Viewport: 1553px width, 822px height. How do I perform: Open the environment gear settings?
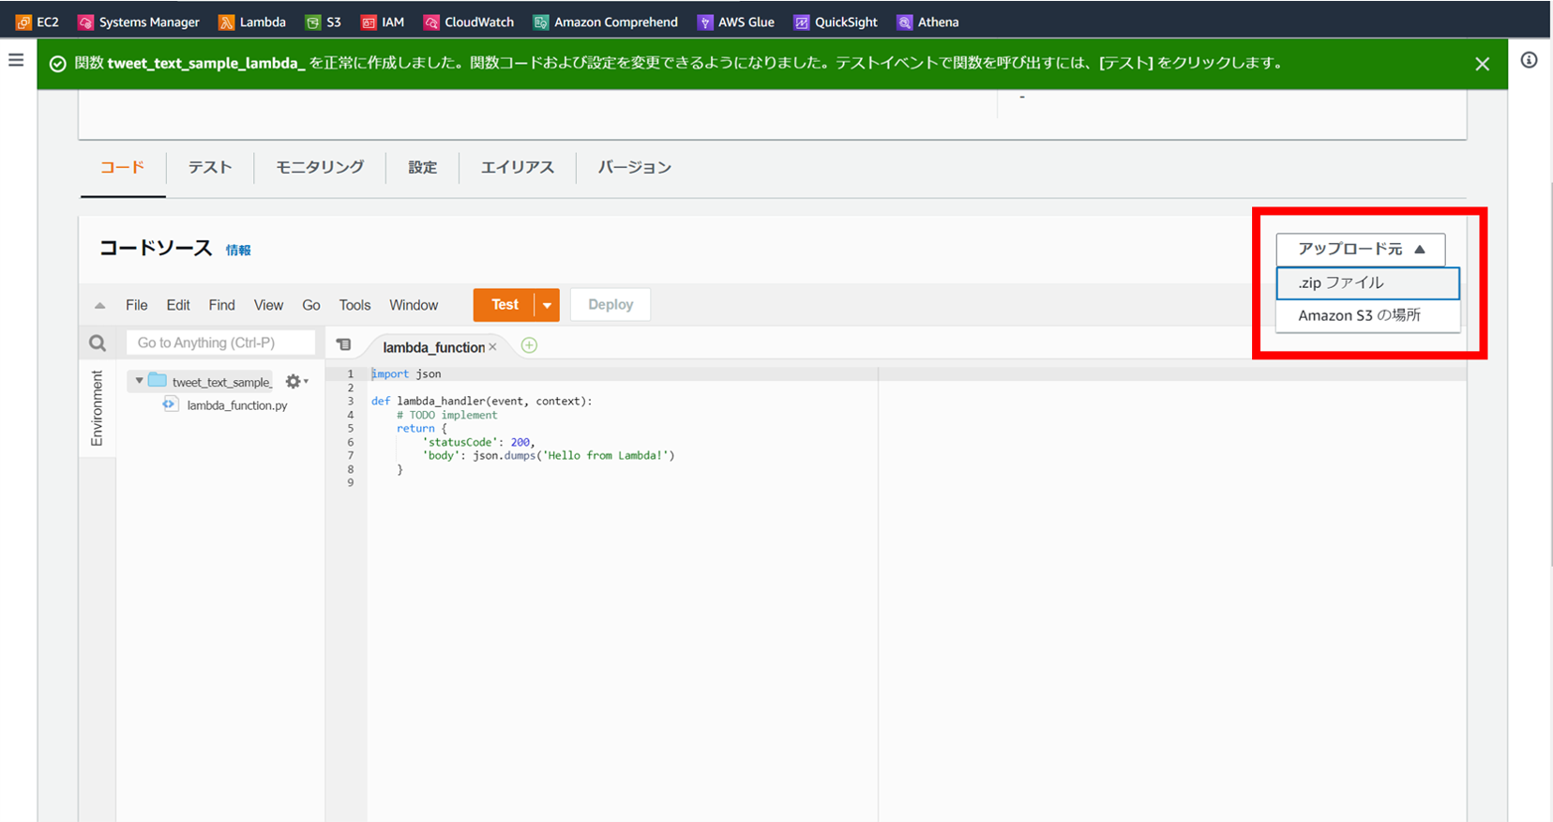[296, 381]
